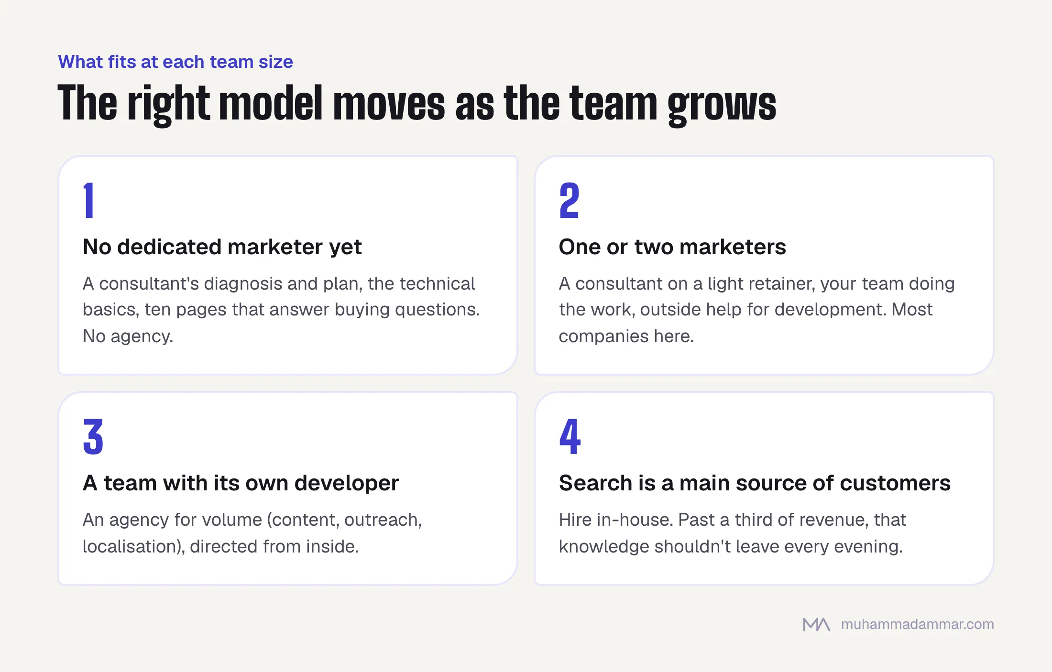Click the large number 2
Viewport: 1052px width, 672px height.
[x=569, y=201]
